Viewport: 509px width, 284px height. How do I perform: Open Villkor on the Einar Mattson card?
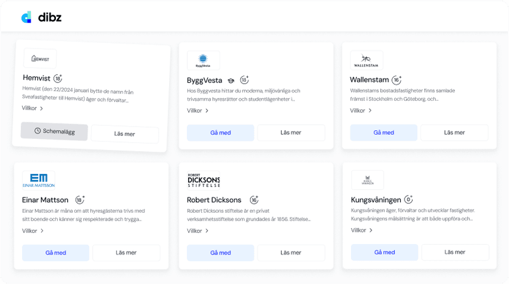pyautogui.click(x=33, y=231)
